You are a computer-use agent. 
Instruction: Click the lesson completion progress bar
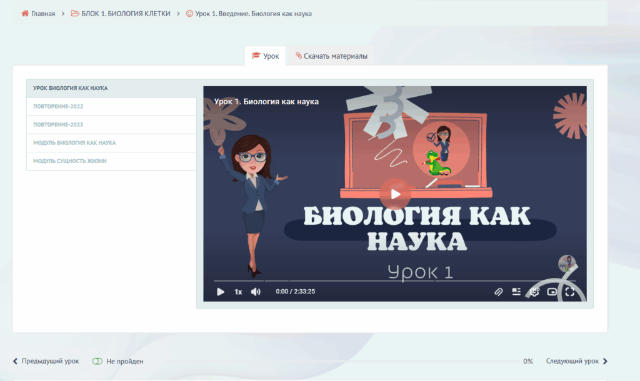click(342, 361)
